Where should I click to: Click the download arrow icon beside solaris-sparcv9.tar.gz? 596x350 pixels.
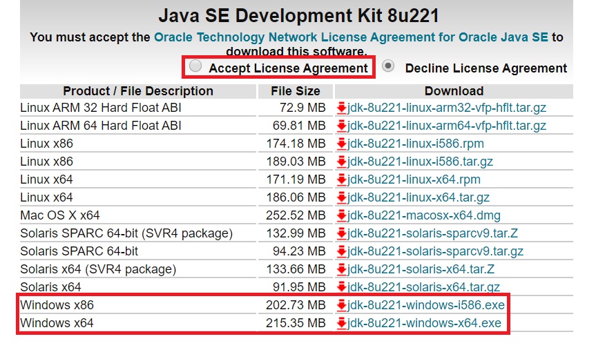tap(341, 251)
